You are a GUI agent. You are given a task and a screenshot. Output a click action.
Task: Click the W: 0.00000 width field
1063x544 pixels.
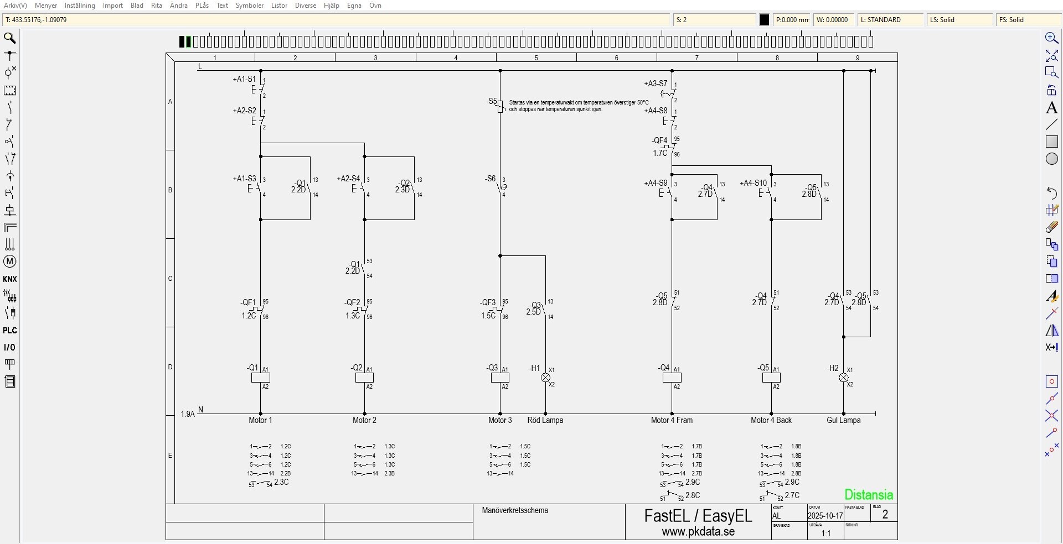[834, 20]
